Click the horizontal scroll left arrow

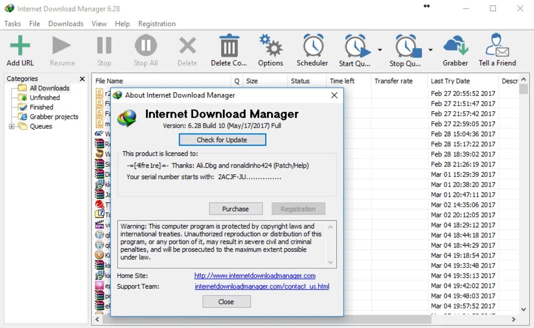[x=97, y=320]
